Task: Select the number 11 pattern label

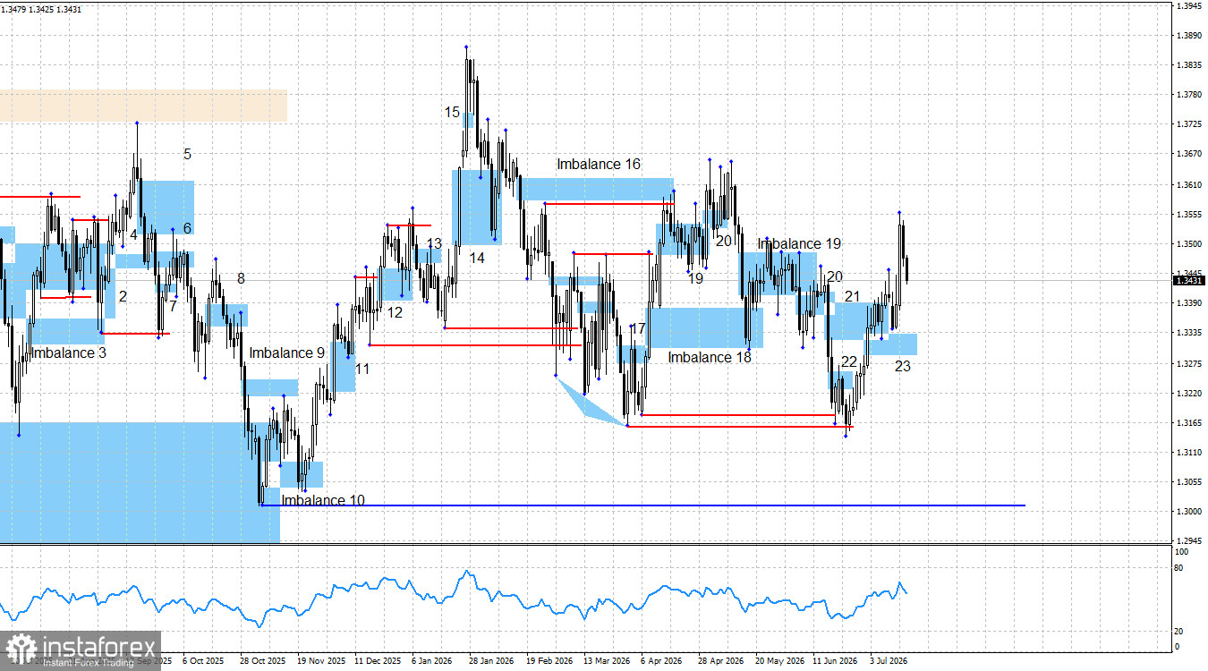Action: coord(362,369)
